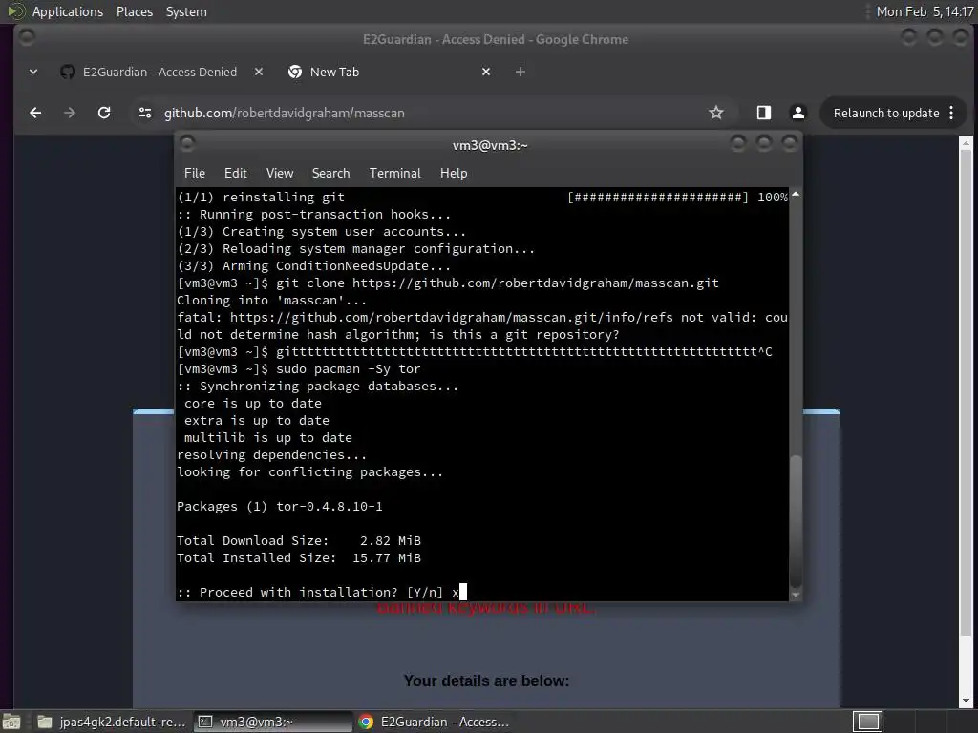Click '(1/1) reinstalling git' line

pos(261,197)
